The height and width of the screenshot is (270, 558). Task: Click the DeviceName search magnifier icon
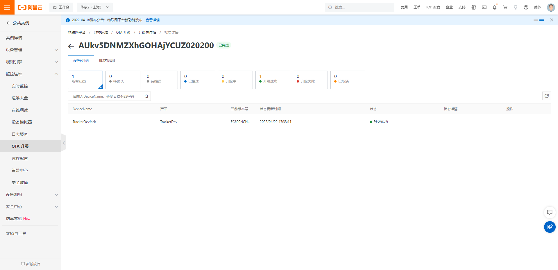pos(146,96)
